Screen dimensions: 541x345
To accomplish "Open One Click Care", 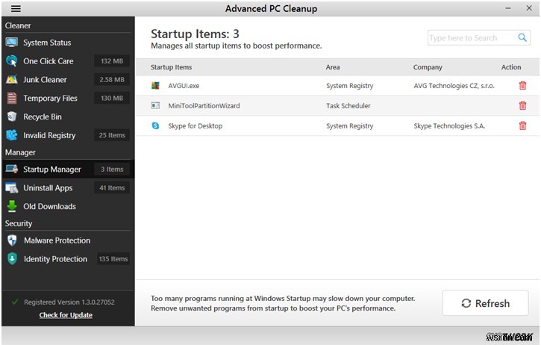I will (49, 61).
